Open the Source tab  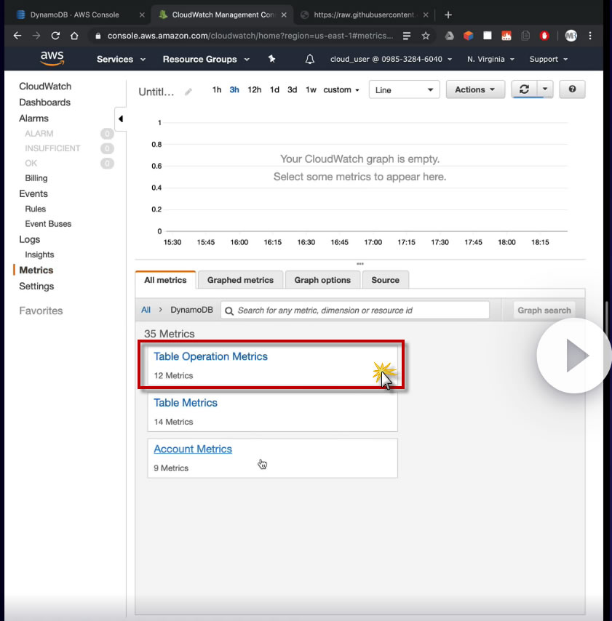click(385, 280)
